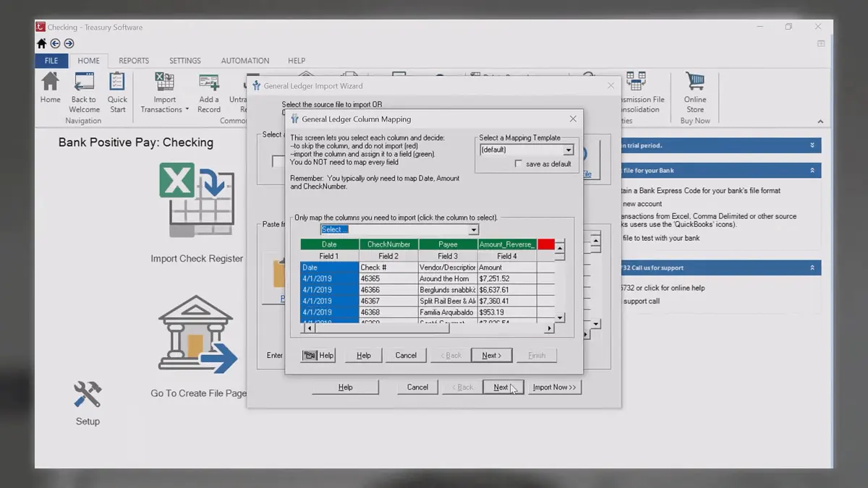This screenshot has width=868, height=488.
Task: Click the Treasury Software app icon in title bar
Action: click(x=41, y=27)
